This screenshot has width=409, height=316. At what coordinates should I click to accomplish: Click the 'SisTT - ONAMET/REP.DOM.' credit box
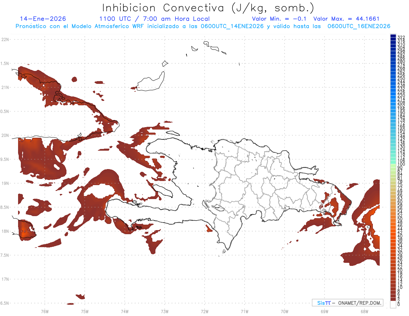coord(347,303)
